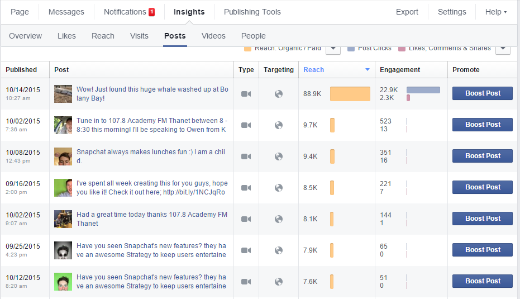The height and width of the screenshot is (299, 520).
Task: Click orange reach bar for whale post
Action: (350, 94)
